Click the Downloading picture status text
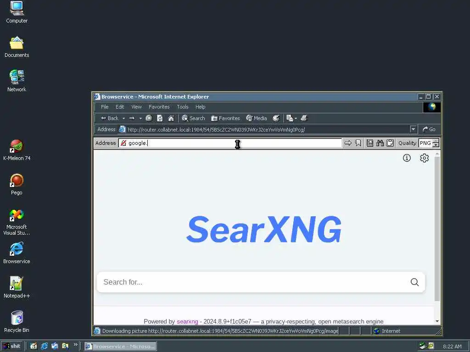The image size is (470, 352). [220, 331]
